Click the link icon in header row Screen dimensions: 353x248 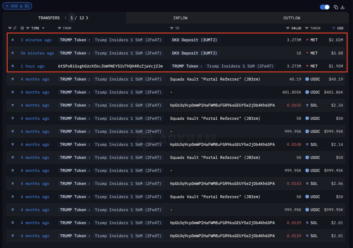(x=15, y=28)
